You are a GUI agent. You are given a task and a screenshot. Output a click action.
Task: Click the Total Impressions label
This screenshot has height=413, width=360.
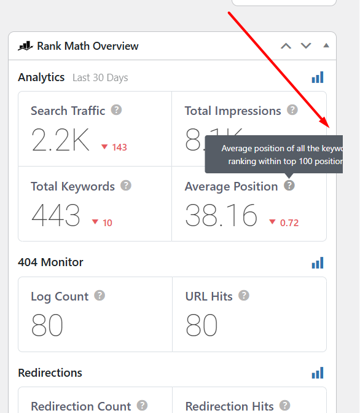pyautogui.click(x=233, y=111)
